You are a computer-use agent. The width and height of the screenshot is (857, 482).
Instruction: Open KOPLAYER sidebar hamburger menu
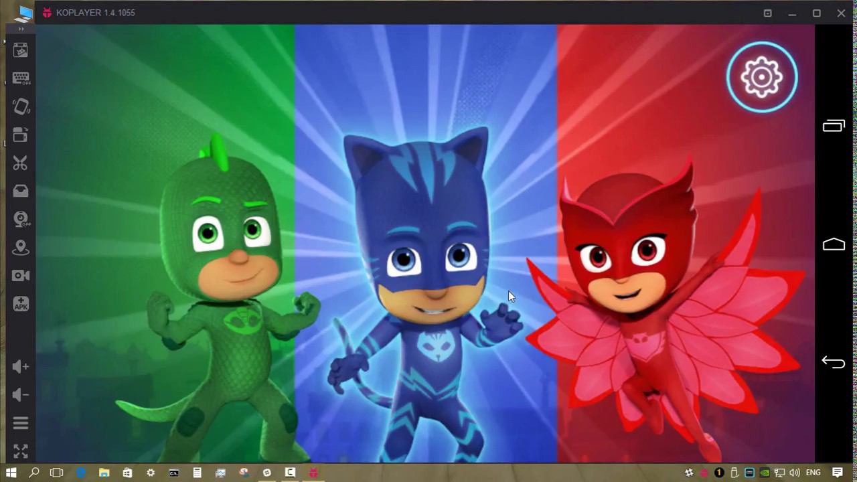click(x=21, y=423)
